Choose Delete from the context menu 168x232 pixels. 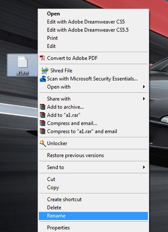(93, 208)
